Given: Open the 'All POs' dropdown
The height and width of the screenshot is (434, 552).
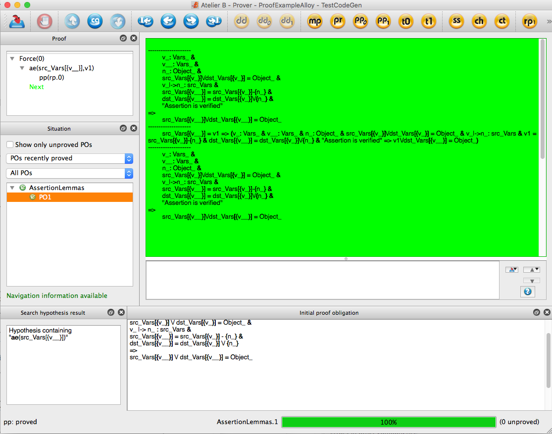Looking at the screenshot, I should (x=69, y=173).
